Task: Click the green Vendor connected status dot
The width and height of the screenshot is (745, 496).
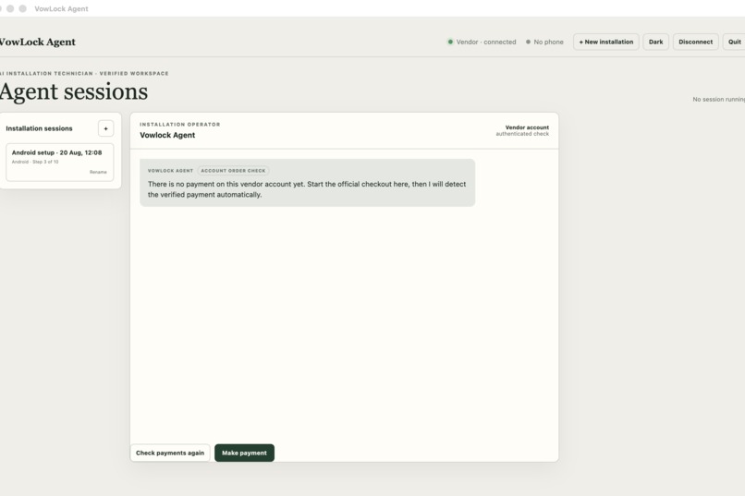Action: [450, 42]
